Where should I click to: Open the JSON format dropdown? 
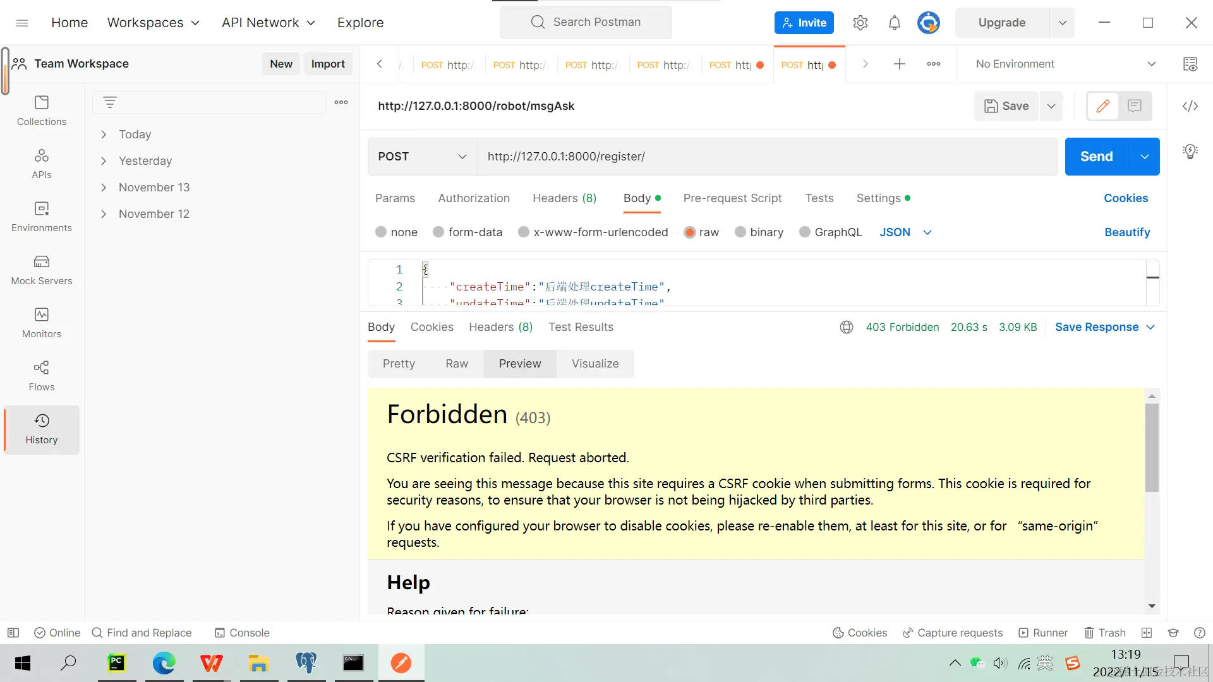click(905, 232)
